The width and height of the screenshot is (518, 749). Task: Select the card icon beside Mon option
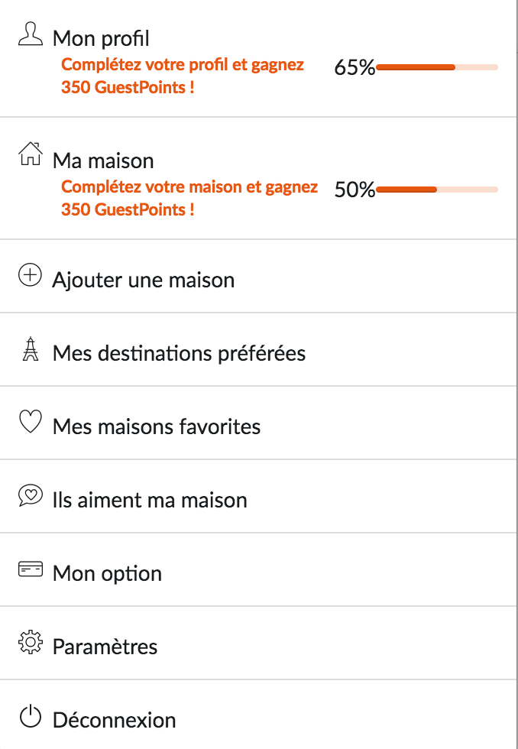pyautogui.click(x=30, y=569)
